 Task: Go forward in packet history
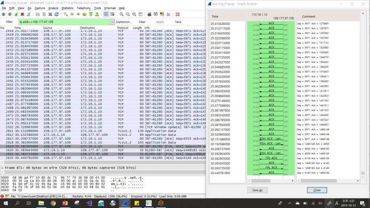(x=78, y=14)
